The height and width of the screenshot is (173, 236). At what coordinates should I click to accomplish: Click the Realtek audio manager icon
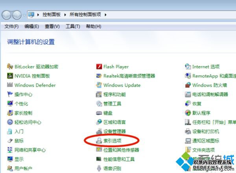tap(99, 76)
